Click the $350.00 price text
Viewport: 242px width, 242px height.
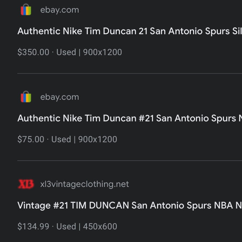(x=33, y=52)
